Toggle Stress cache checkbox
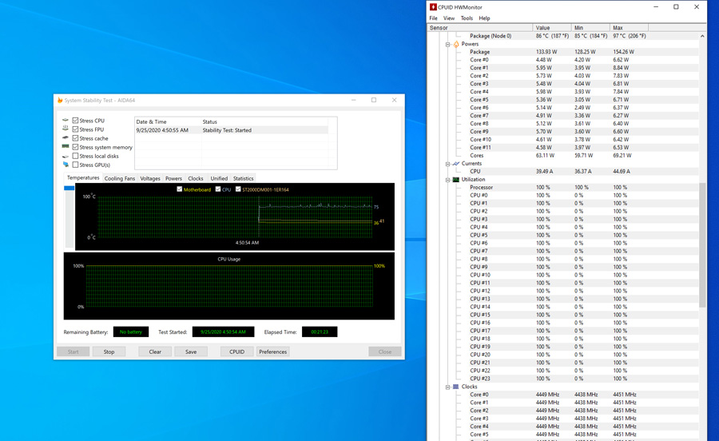 point(75,138)
